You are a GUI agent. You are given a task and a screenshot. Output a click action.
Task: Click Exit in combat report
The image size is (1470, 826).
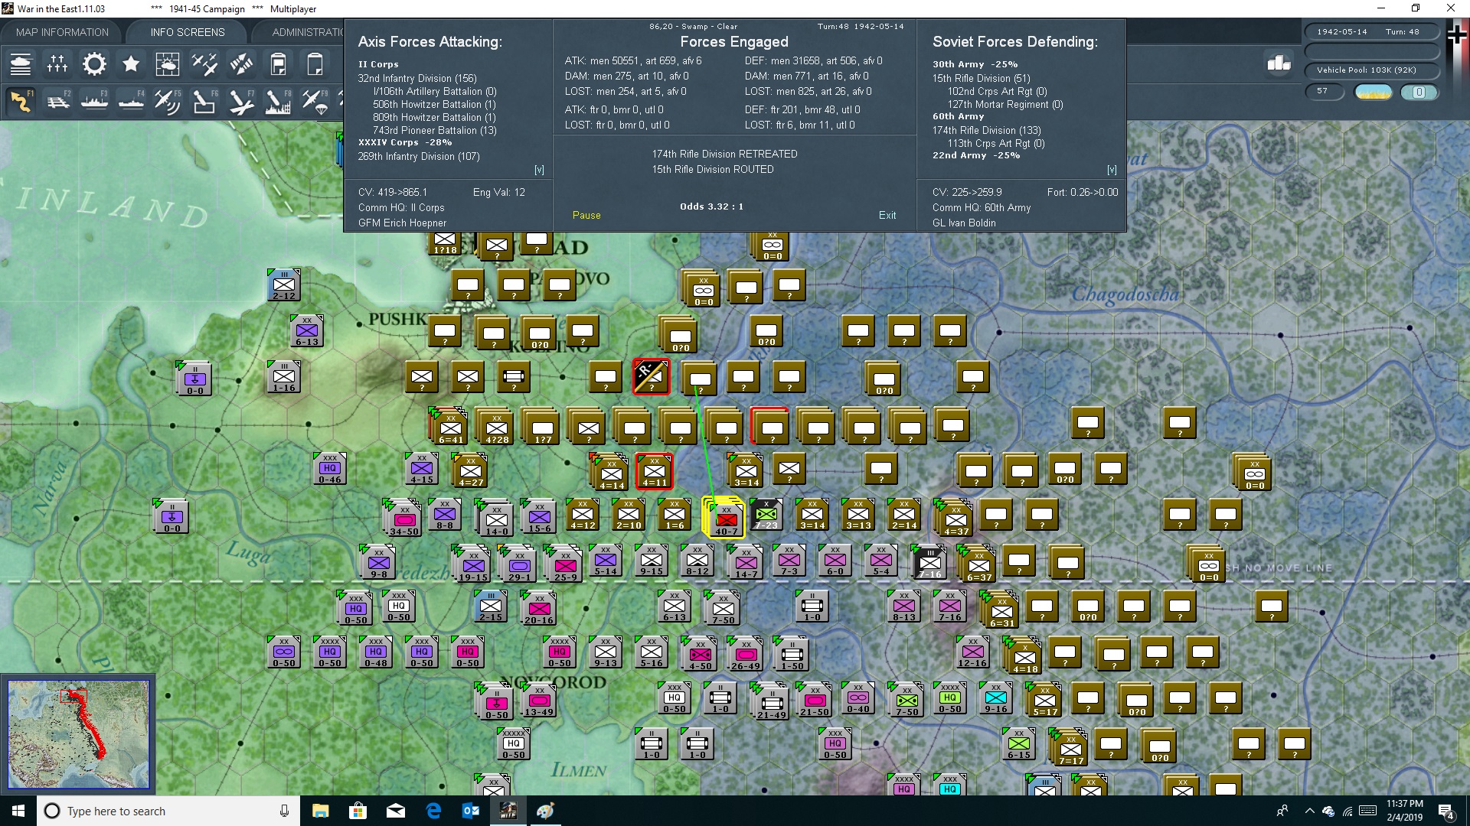tap(887, 216)
